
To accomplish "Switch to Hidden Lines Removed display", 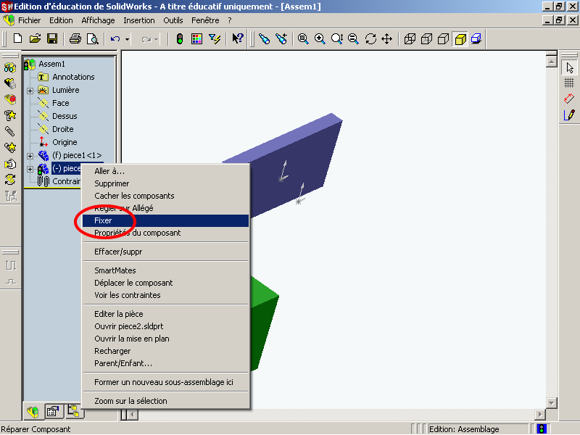I will 444,38.
